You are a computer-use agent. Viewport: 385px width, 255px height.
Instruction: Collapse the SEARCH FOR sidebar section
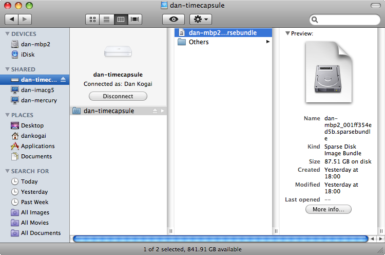[x=7, y=171]
